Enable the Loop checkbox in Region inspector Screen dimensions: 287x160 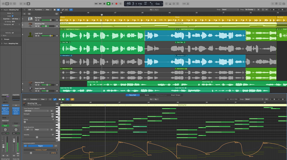click(13, 16)
